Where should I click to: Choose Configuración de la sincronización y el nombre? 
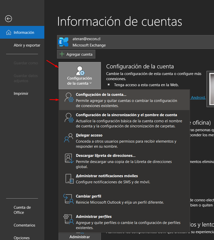pos(124,120)
